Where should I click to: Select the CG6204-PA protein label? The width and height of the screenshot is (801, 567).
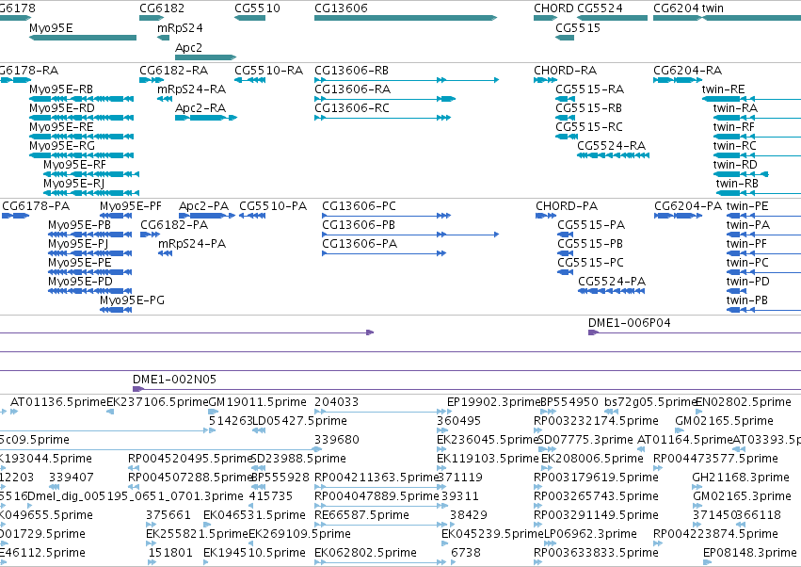[688, 206]
